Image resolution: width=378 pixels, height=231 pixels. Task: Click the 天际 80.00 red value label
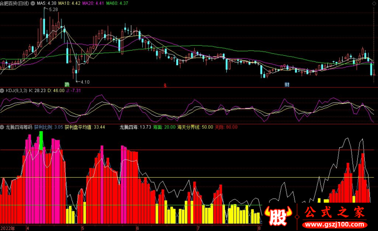coord(226,127)
